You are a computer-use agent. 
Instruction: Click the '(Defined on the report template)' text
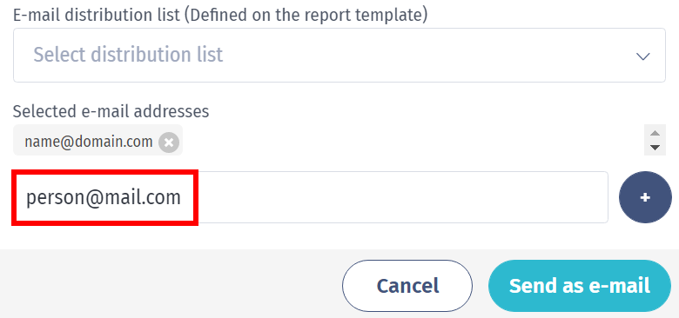point(309,16)
